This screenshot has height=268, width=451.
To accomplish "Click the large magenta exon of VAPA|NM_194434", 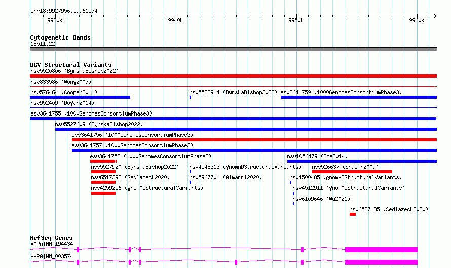I will pos(381,250).
